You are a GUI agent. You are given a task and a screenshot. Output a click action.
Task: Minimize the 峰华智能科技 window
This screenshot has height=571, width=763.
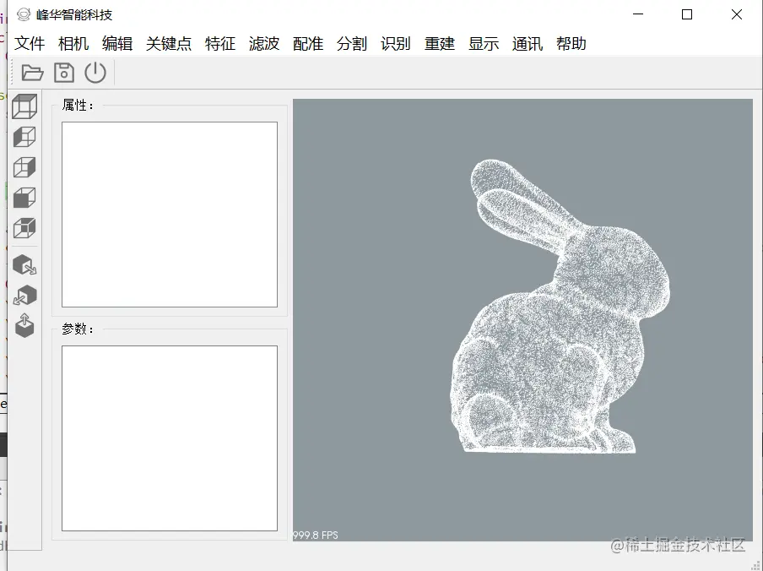coord(638,14)
